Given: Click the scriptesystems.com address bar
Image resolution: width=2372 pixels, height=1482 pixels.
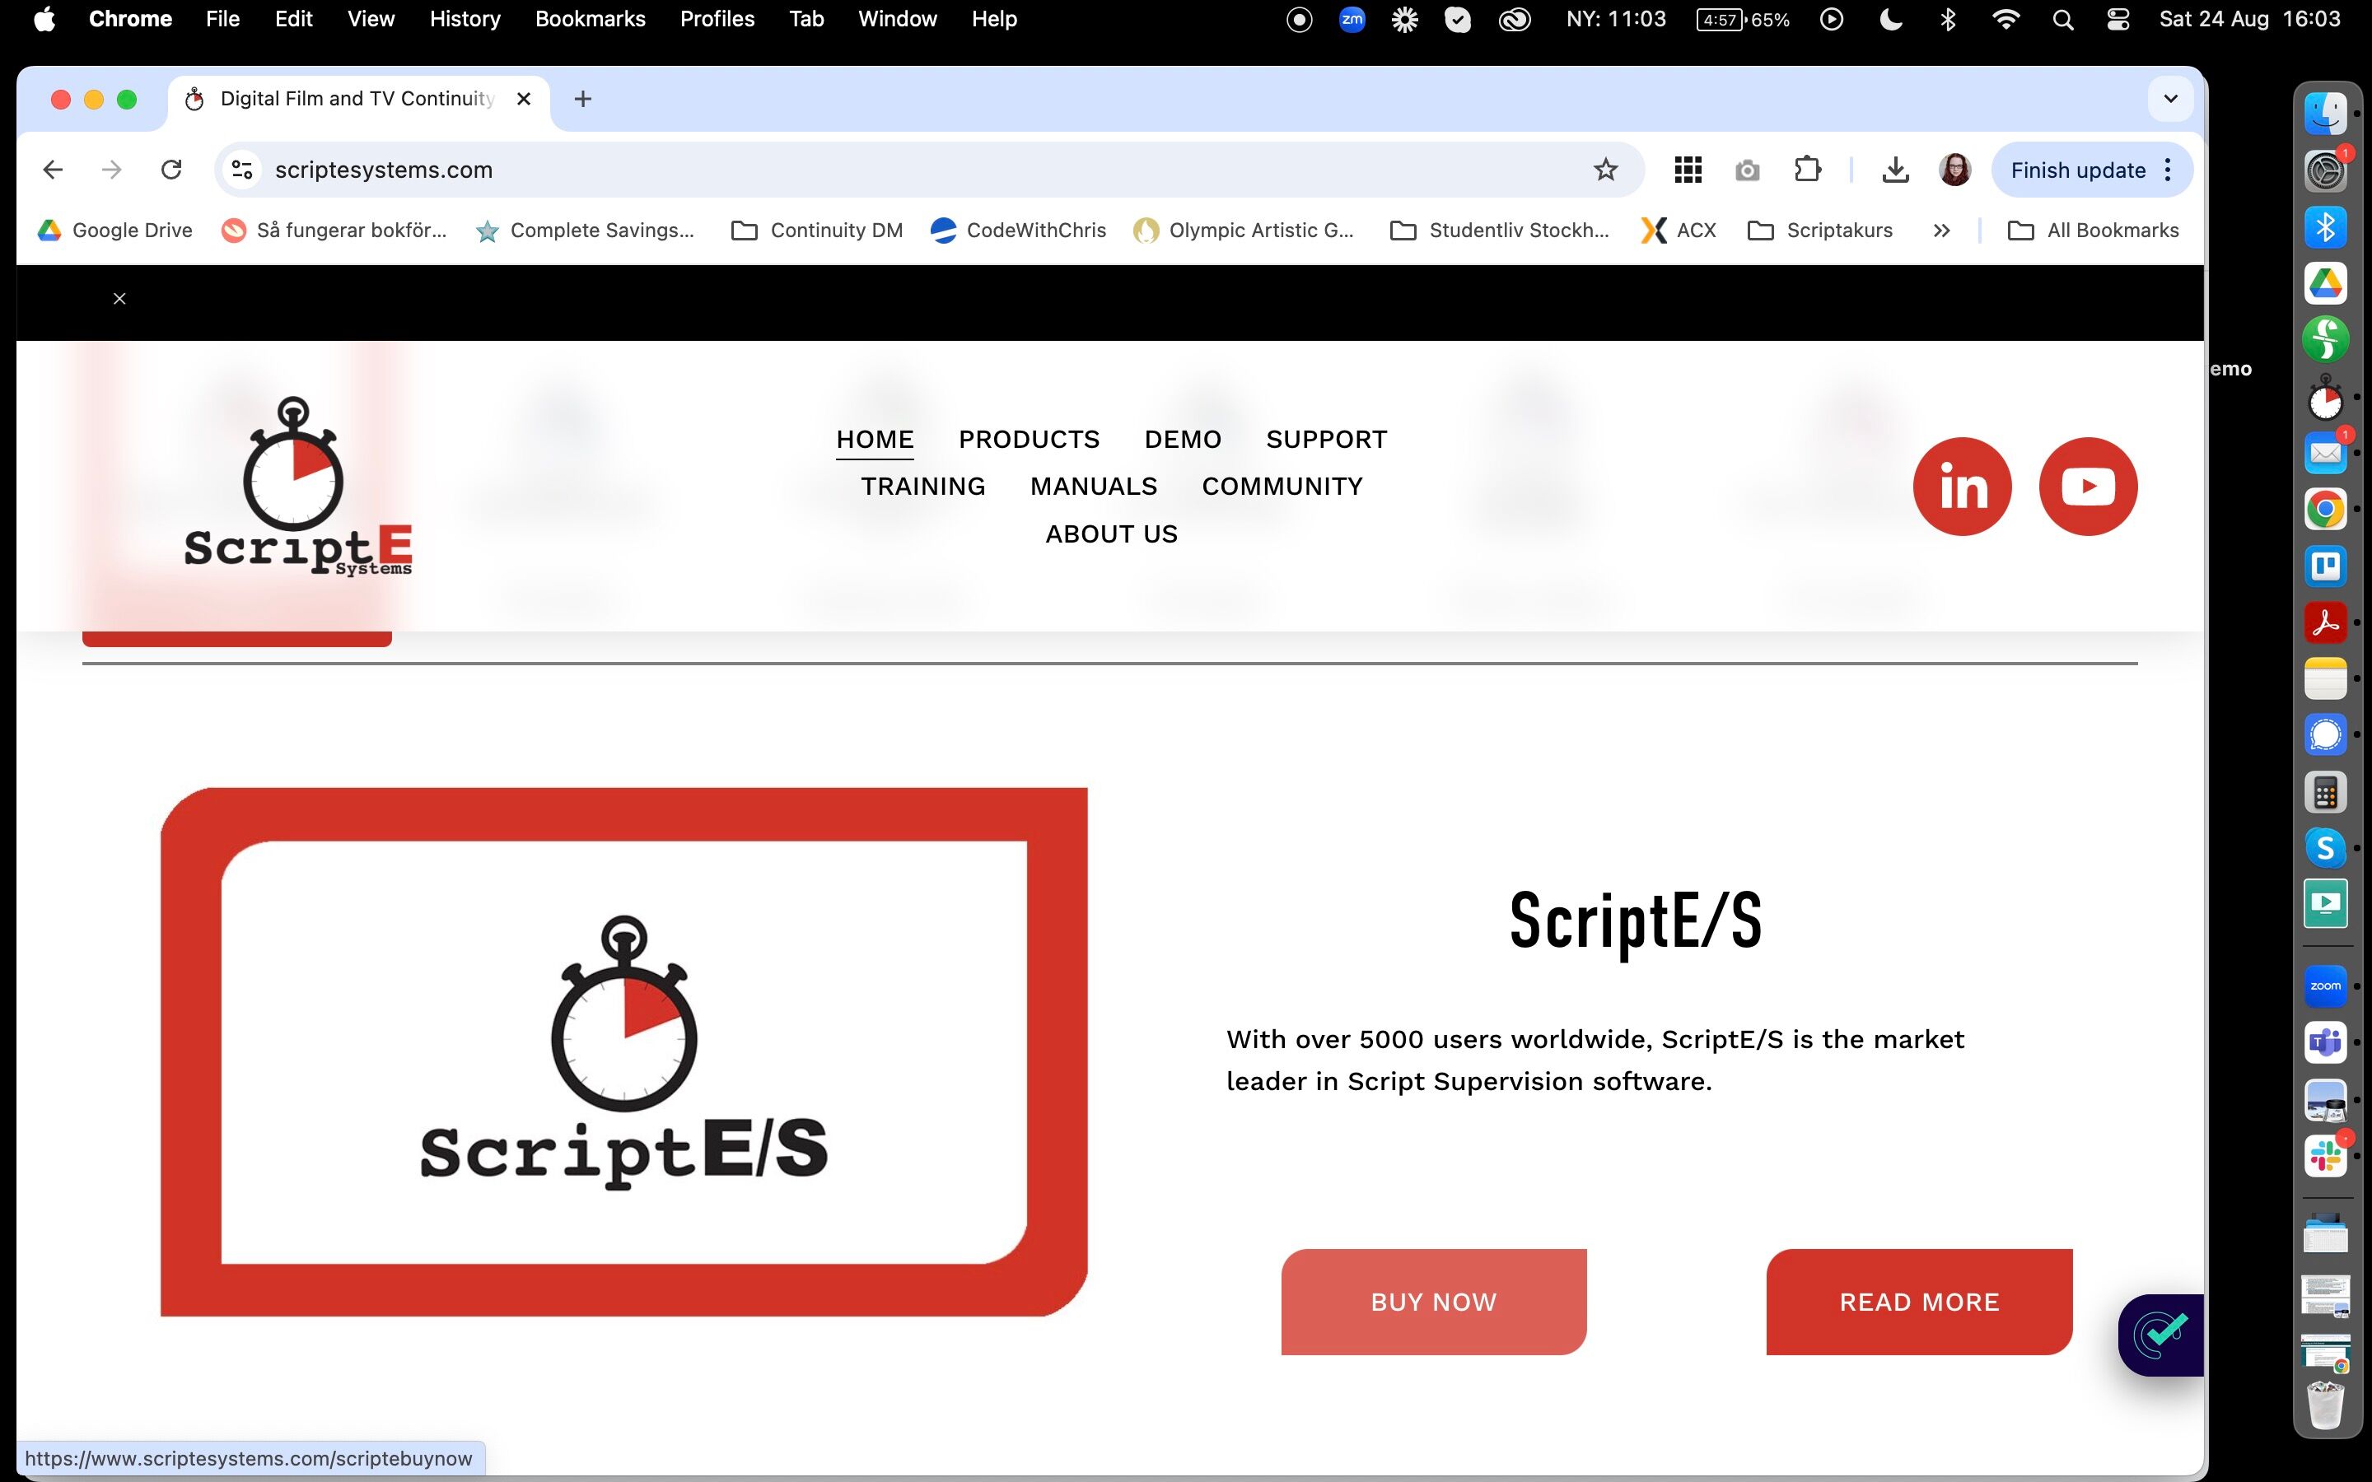Looking at the screenshot, I should pos(882,170).
